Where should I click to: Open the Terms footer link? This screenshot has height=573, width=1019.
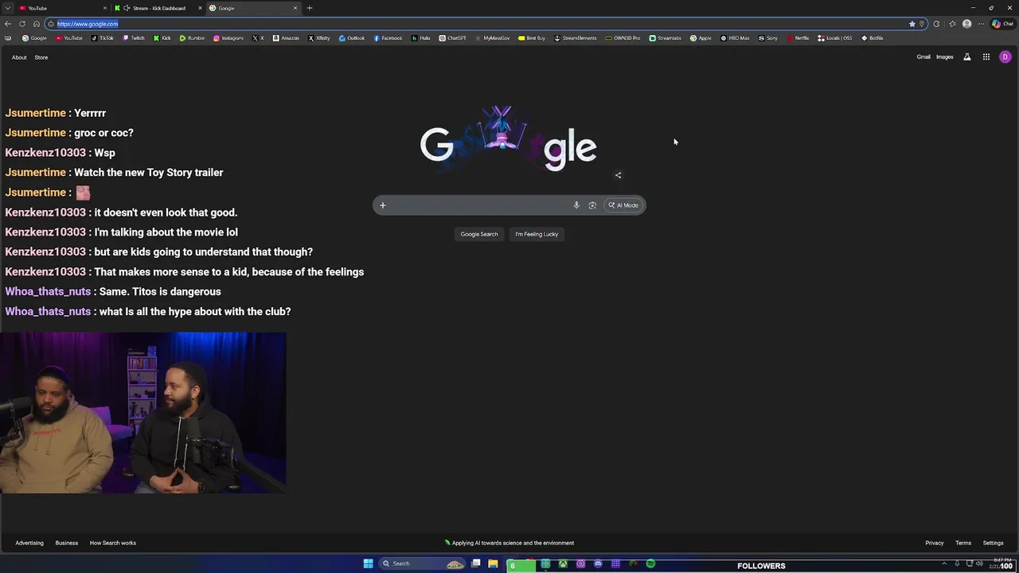coord(963,543)
